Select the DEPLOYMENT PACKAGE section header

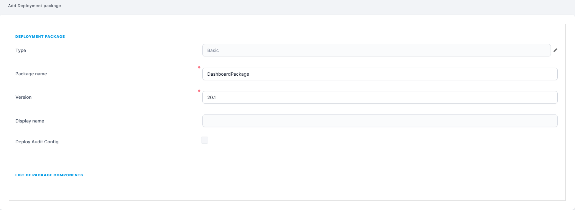[x=40, y=37]
